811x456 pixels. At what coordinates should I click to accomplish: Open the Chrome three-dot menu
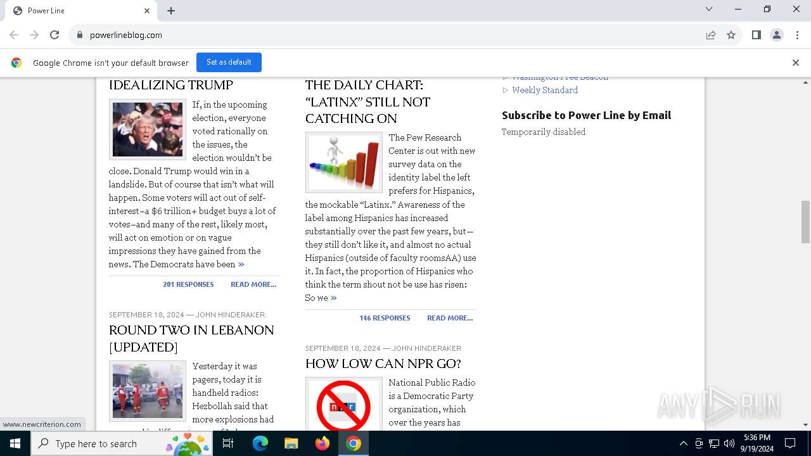[797, 35]
